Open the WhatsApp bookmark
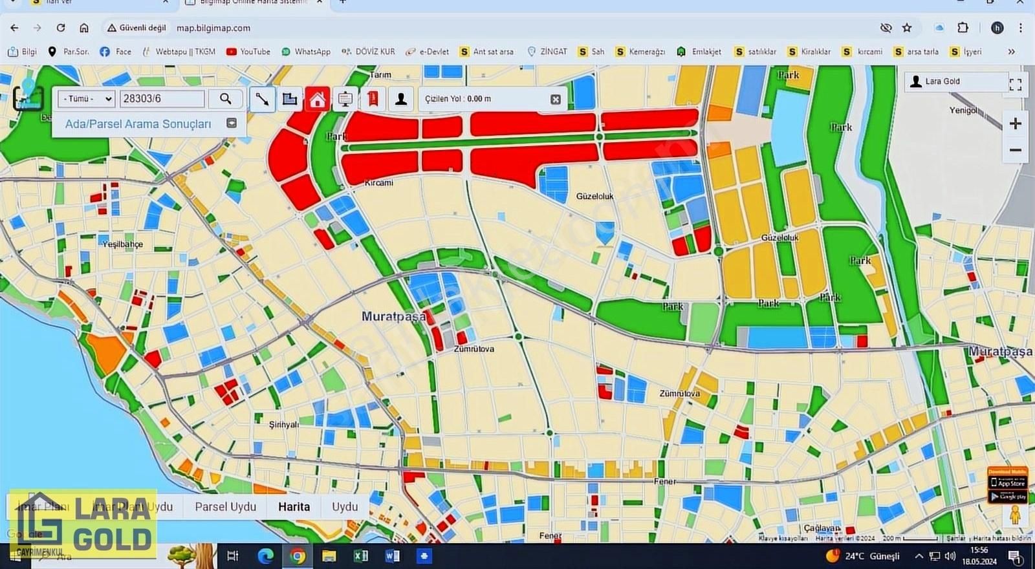This screenshot has height=569, width=1035. tap(306, 52)
